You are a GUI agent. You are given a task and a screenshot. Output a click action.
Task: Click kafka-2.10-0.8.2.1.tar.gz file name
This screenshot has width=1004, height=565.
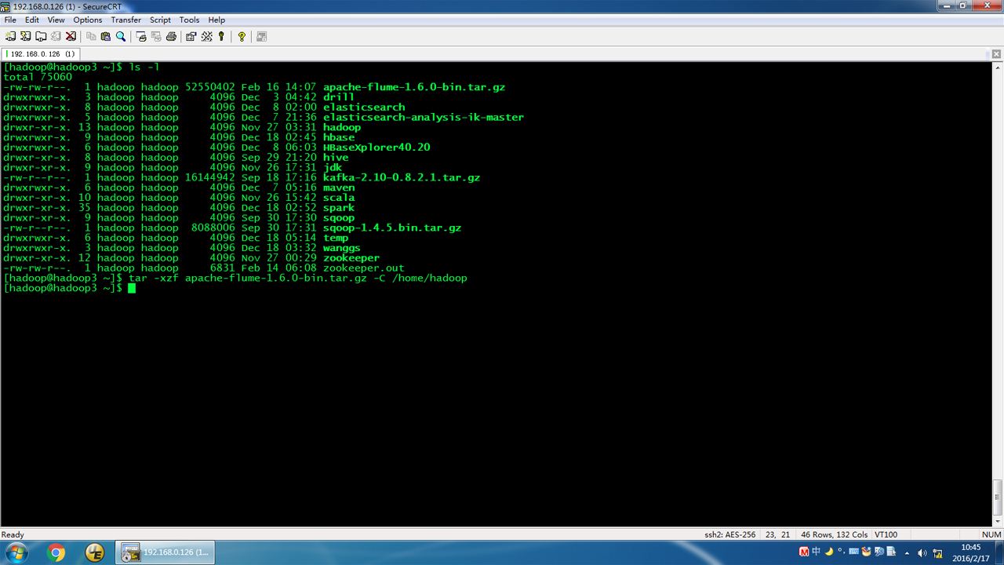[402, 178]
